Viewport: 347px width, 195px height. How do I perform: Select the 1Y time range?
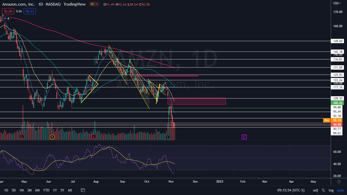point(55,190)
